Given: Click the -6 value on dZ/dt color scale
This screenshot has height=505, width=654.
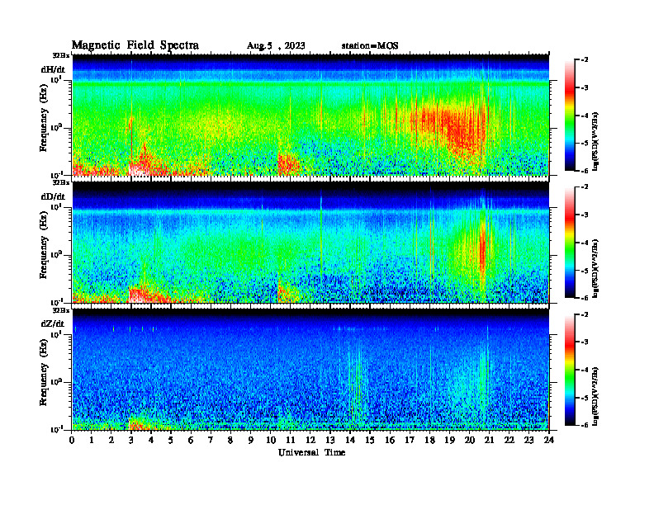Looking at the screenshot, I should pos(584,425).
